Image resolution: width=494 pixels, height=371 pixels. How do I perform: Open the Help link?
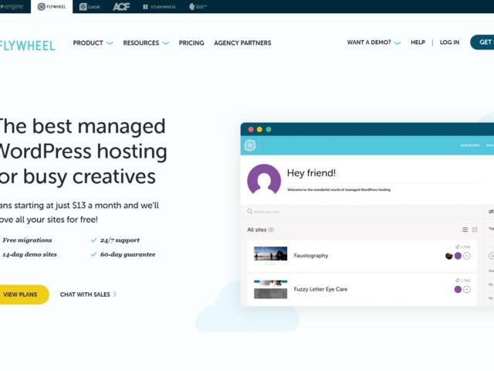(x=418, y=43)
